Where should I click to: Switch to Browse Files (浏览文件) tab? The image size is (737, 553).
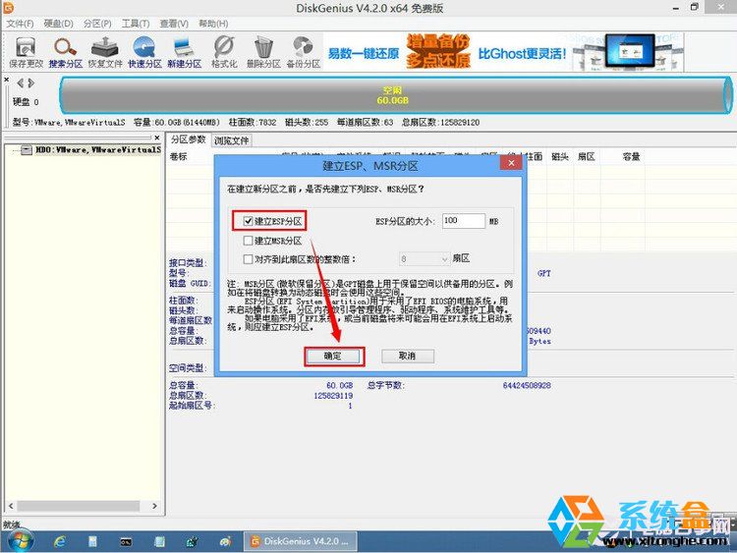click(232, 140)
